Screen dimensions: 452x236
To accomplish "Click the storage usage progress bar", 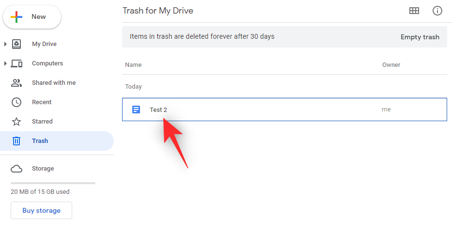I will [x=53, y=183].
